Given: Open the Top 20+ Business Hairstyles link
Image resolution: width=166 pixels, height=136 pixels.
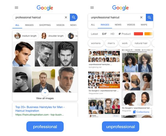Looking at the screenshot, I should pos(40,109).
